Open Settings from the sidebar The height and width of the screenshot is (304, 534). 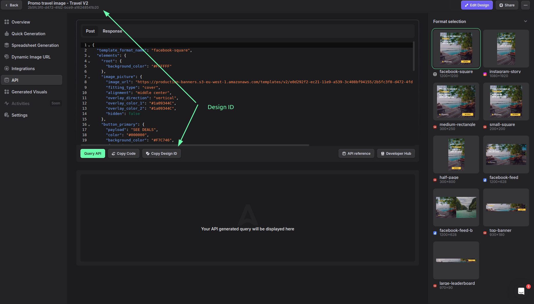(x=19, y=115)
